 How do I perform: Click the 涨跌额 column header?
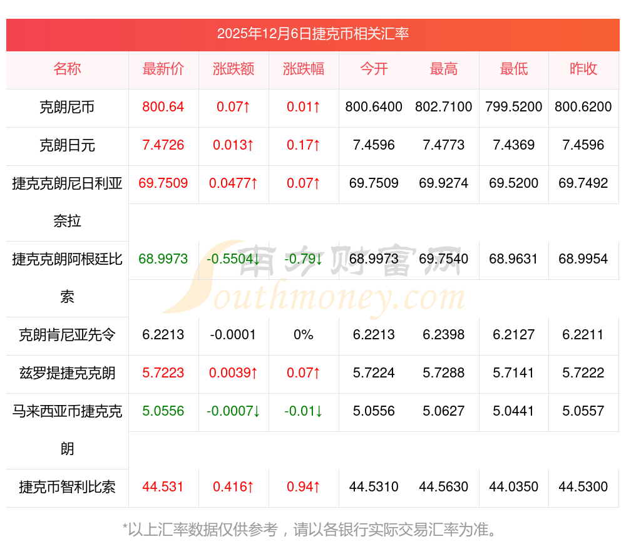coord(233,69)
